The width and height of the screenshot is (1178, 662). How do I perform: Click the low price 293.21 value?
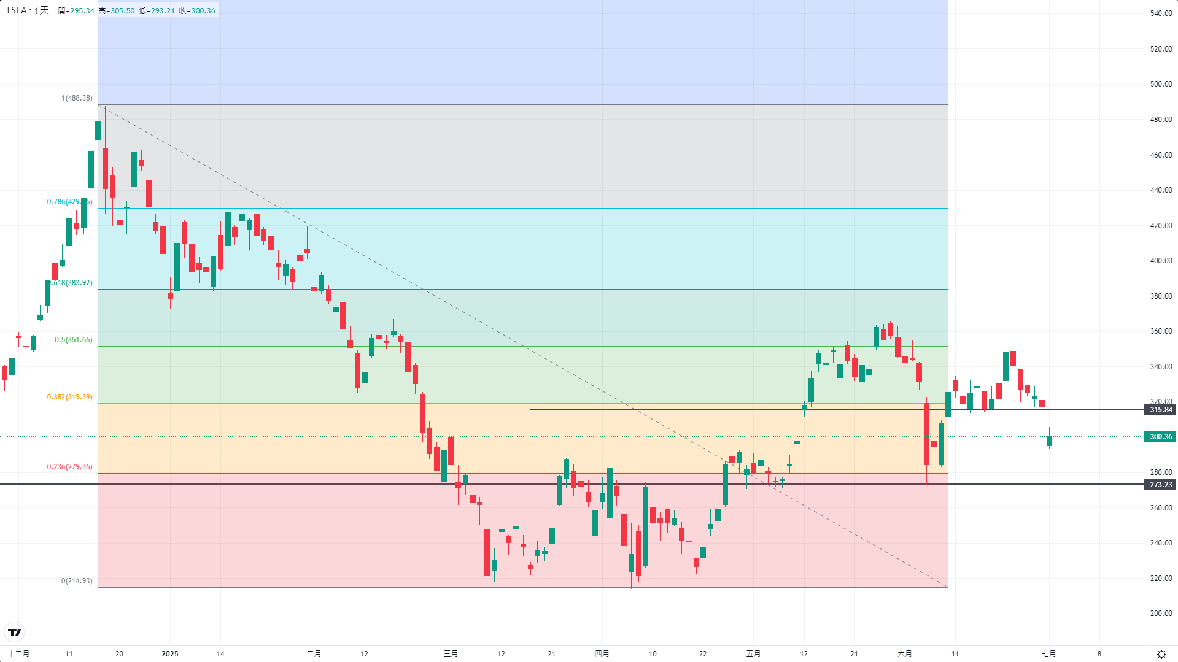[163, 11]
